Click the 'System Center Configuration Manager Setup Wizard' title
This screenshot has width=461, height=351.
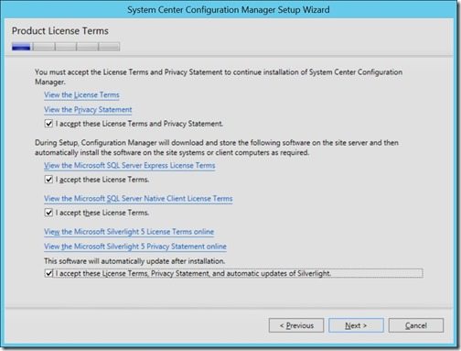point(229,10)
